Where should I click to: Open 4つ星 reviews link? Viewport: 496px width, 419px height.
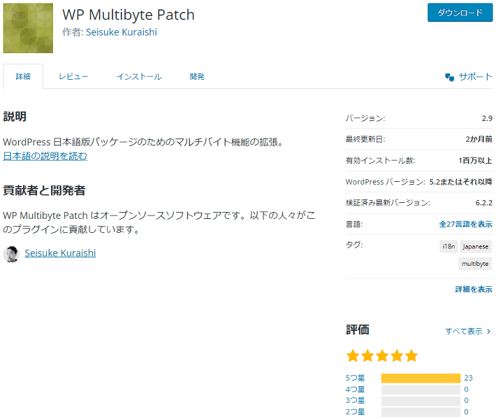[x=356, y=389]
